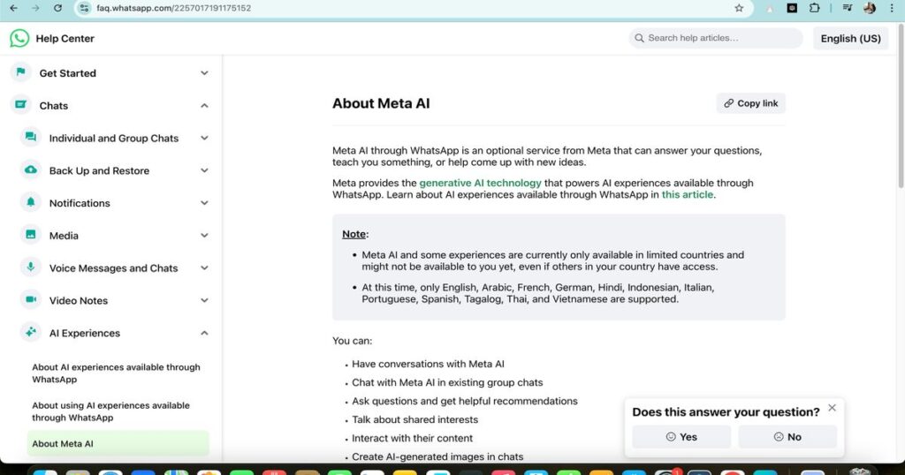Click the Get Started flag icon
The height and width of the screenshot is (475, 905).
pos(21,72)
